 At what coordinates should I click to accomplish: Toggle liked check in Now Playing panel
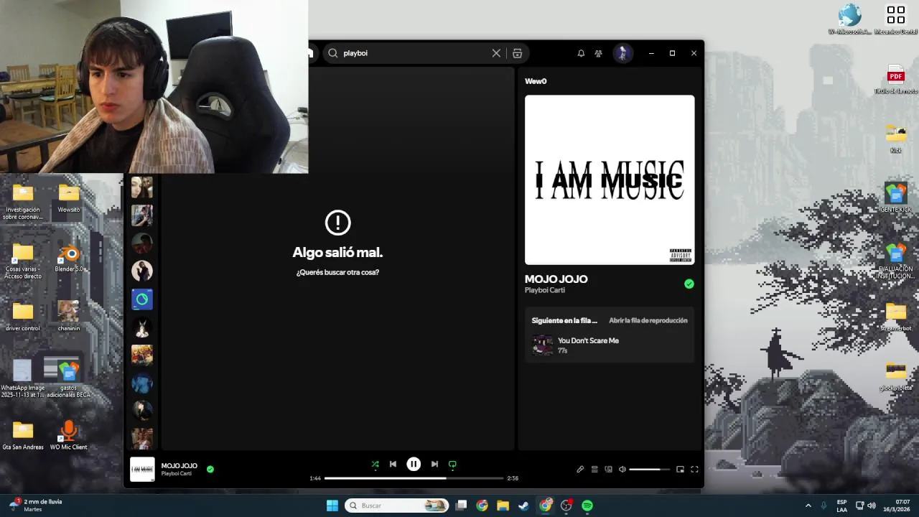pyautogui.click(x=689, y=284)
